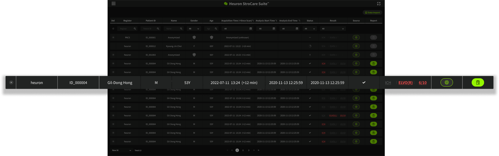Click the Heuron StroCare Suite green logo
The width and height of the screenshot is (499, 156).
226,4
